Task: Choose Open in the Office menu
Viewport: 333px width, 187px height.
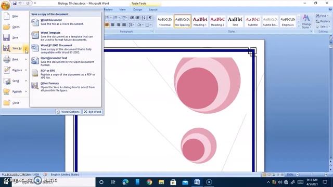Action: (15, 27)
